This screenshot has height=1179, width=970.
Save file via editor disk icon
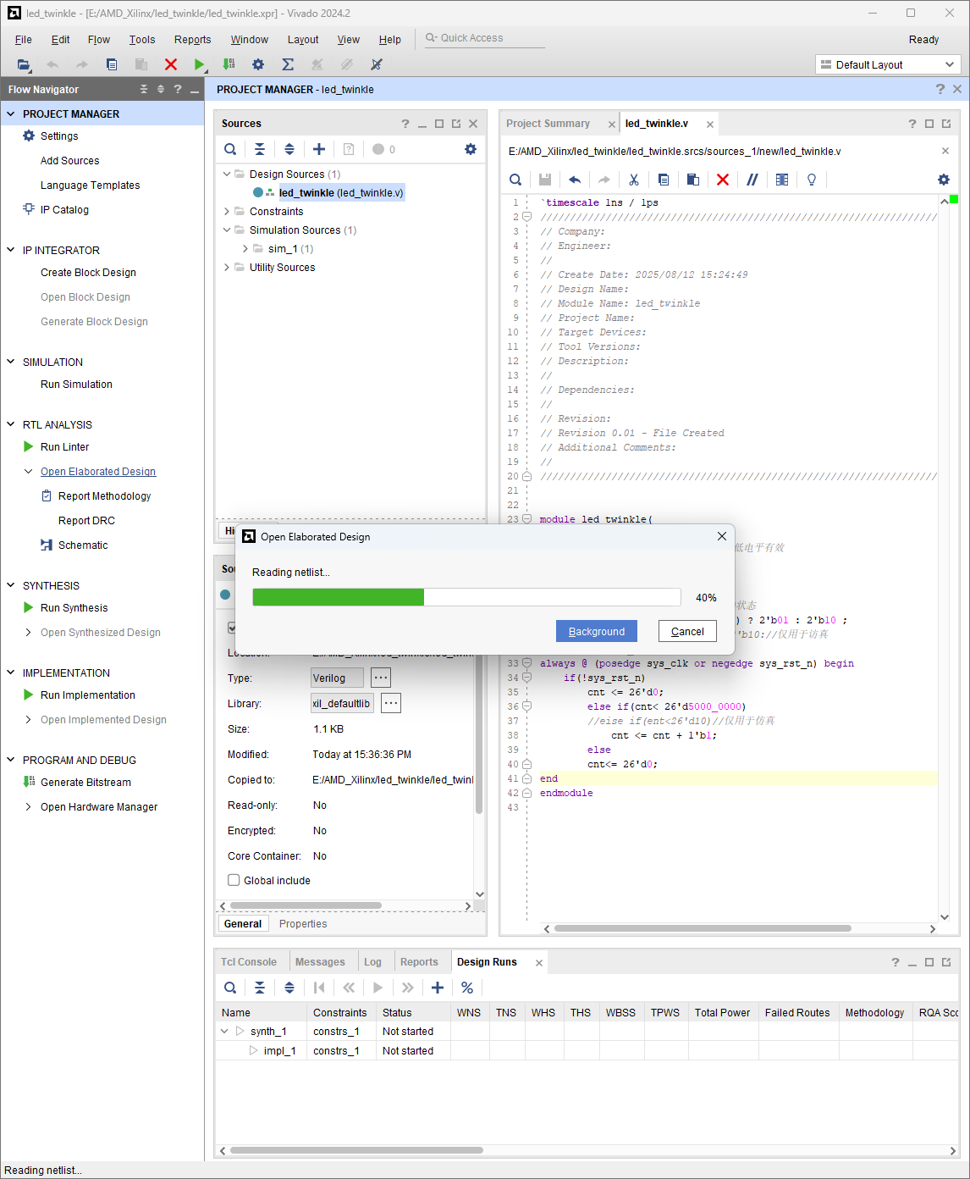click(545, 180)
